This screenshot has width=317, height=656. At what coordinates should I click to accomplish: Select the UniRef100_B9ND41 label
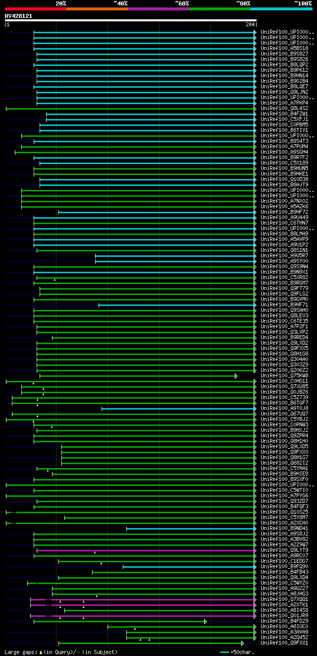click(x=285, y=528)
